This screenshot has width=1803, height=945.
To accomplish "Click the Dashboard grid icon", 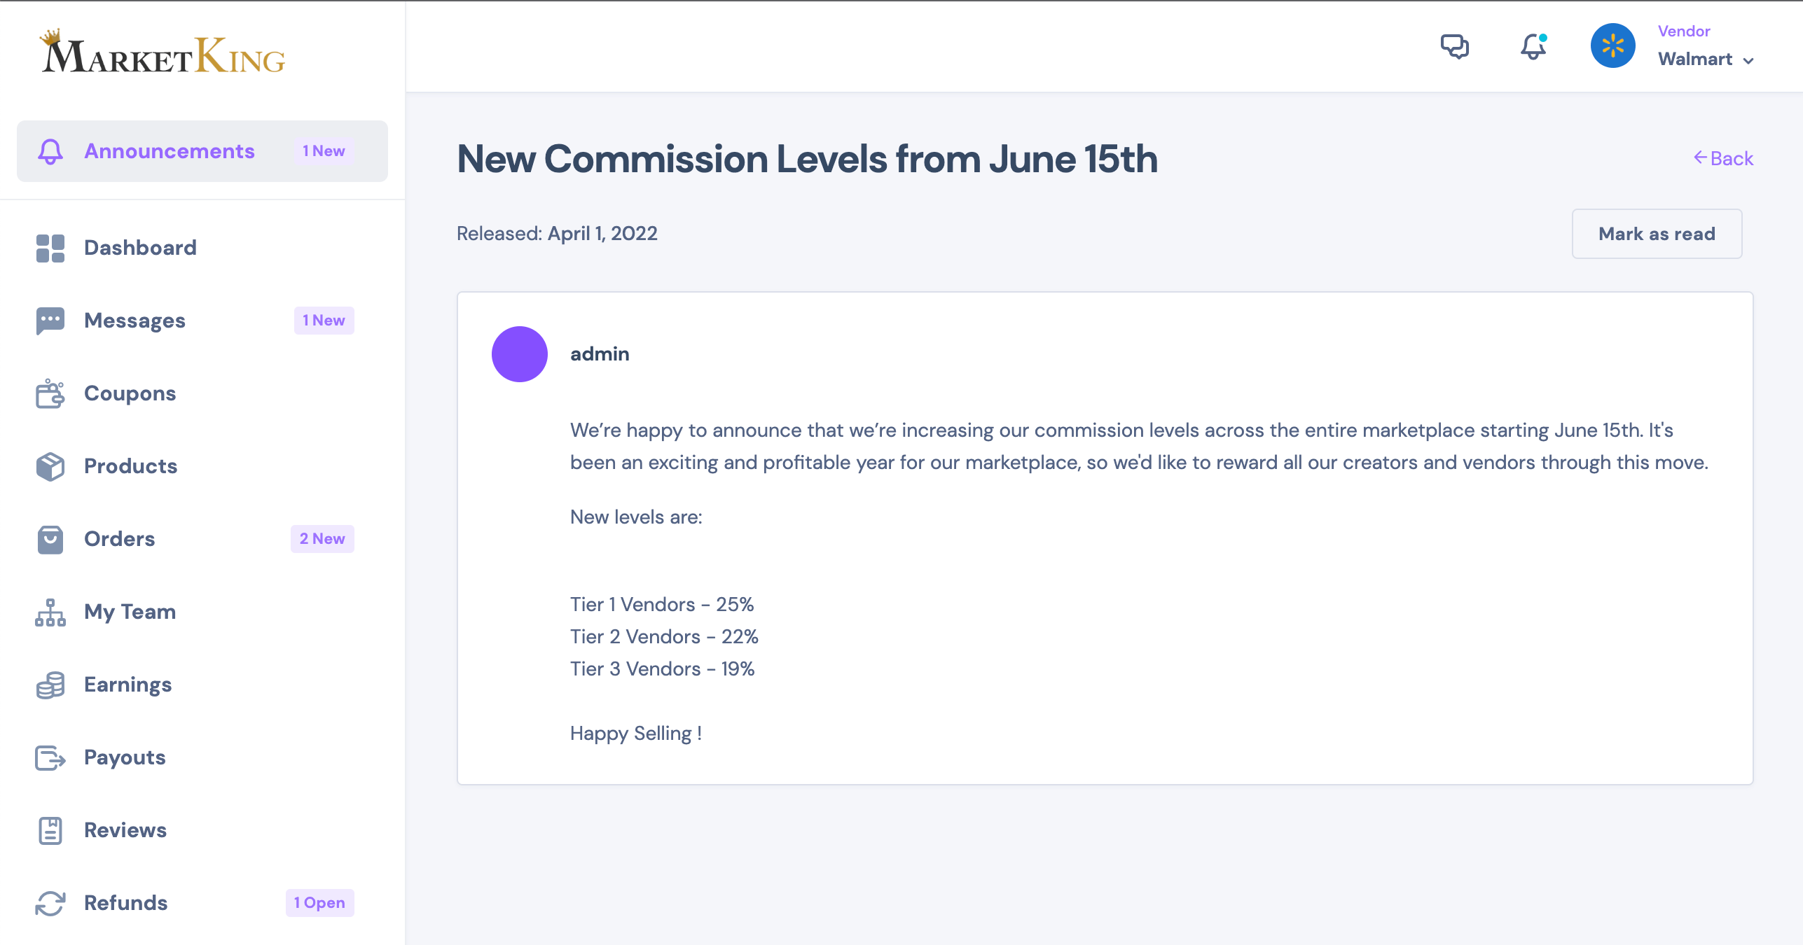I will tap(50, 248).
